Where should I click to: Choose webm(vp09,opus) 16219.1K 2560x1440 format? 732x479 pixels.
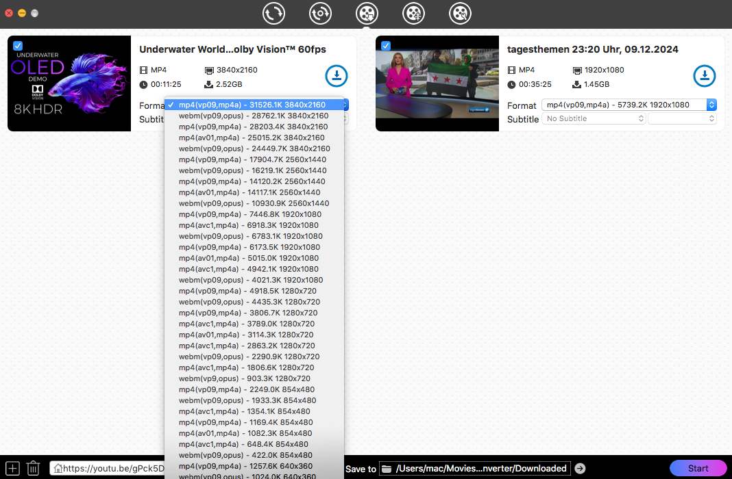click(254, 170)
